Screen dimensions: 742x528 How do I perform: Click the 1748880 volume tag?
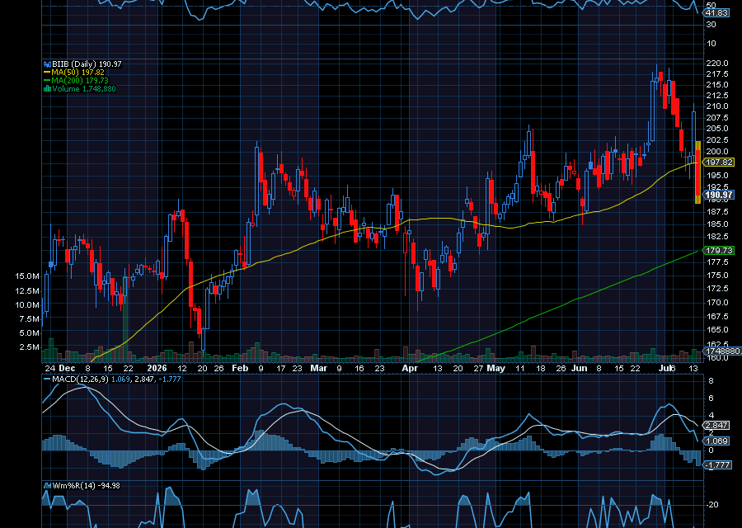(721, 351)
